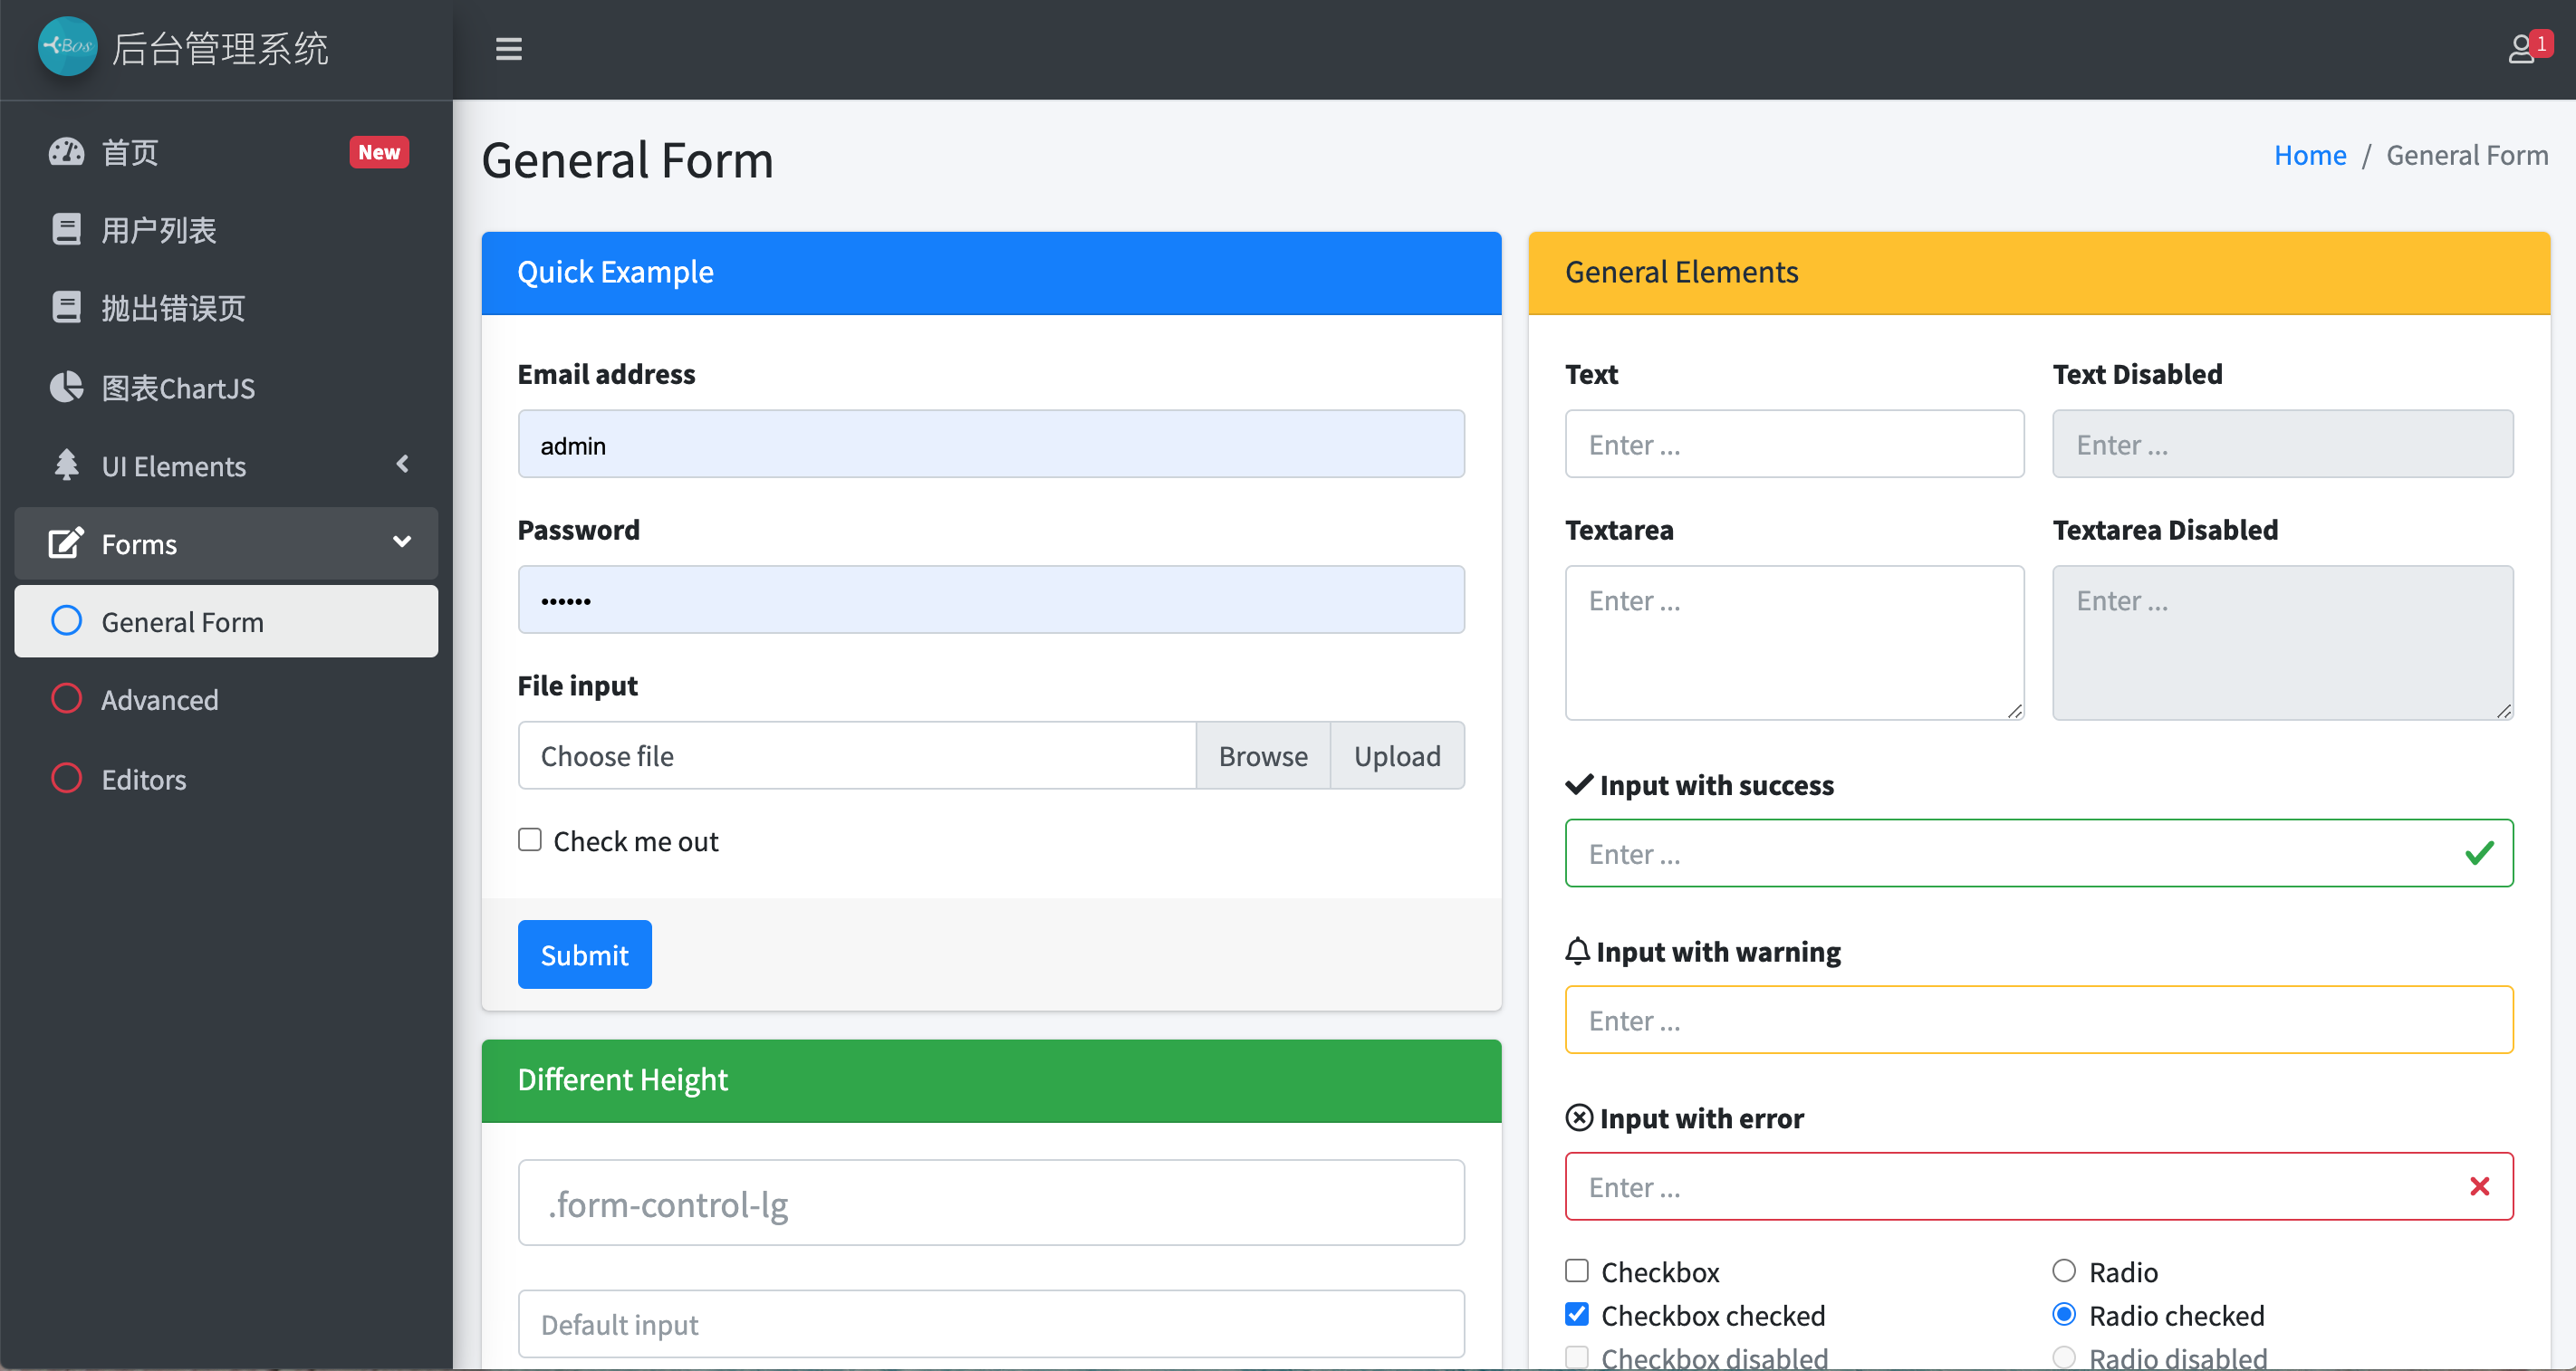Click the 'Textarea Disabled' label

coord(2165,529)
